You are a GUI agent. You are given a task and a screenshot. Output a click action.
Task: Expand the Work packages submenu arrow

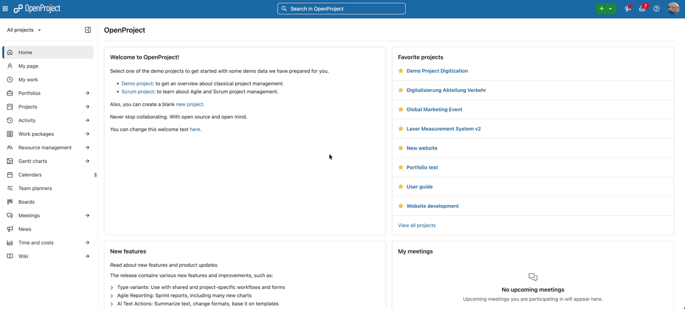tap(87, 134)
